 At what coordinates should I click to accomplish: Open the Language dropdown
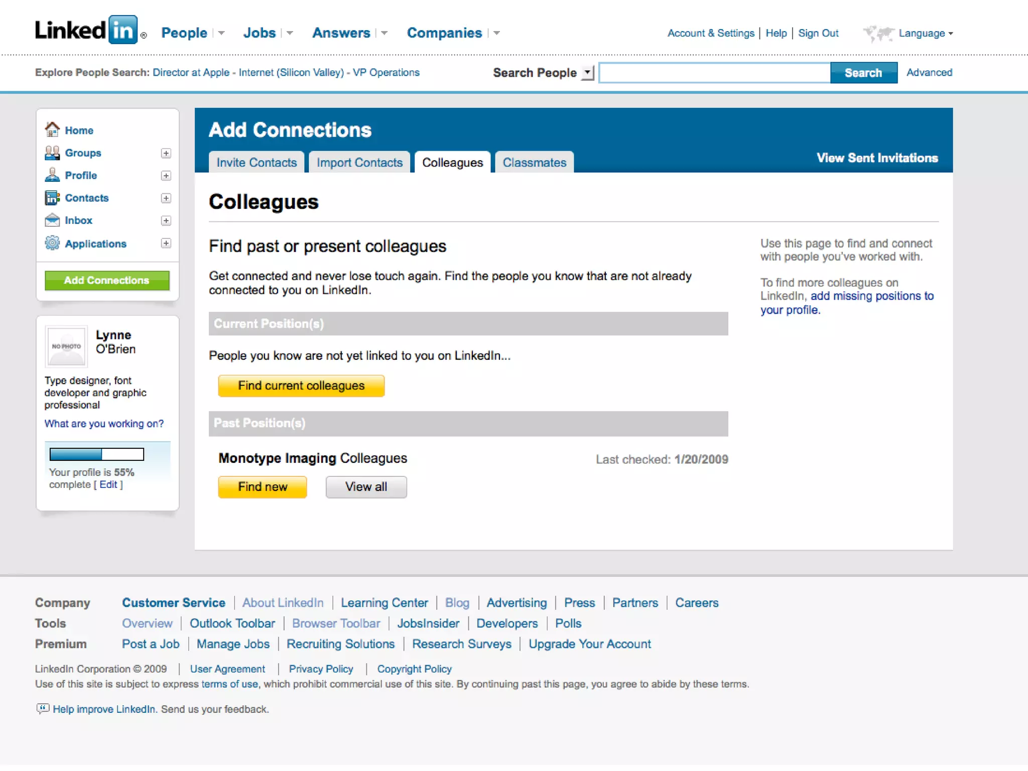(925, 33)
